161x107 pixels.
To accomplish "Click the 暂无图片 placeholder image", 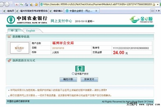I will point(19,48).
